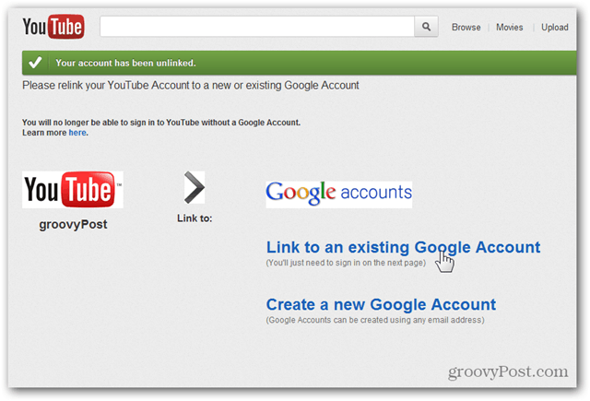Screen dimensions: 590x401
Task: Open the Browse menu item
Action: pyautogui.click(x=466, y=28)
